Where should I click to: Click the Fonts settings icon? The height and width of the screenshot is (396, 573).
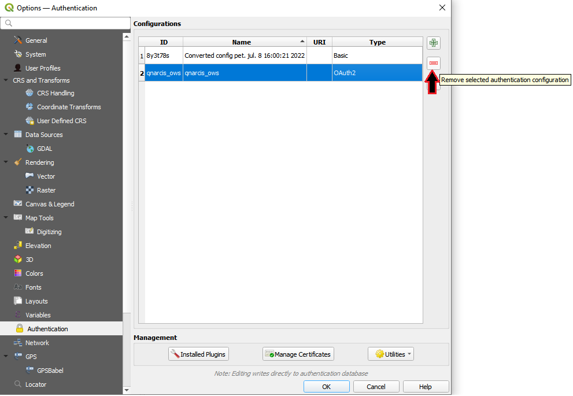[x=19, y=287]
